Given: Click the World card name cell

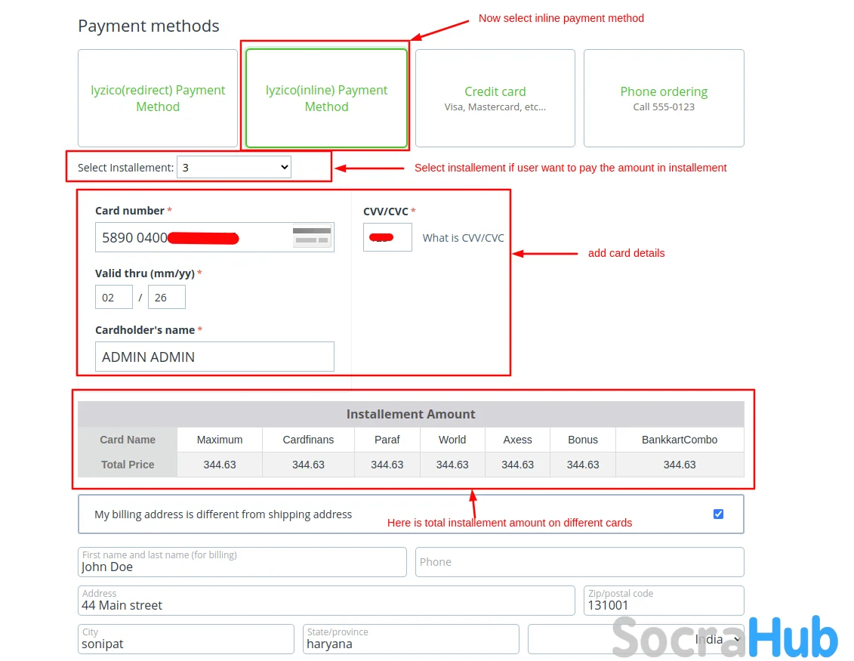Looking at the screenshot, I should (452, 440).
